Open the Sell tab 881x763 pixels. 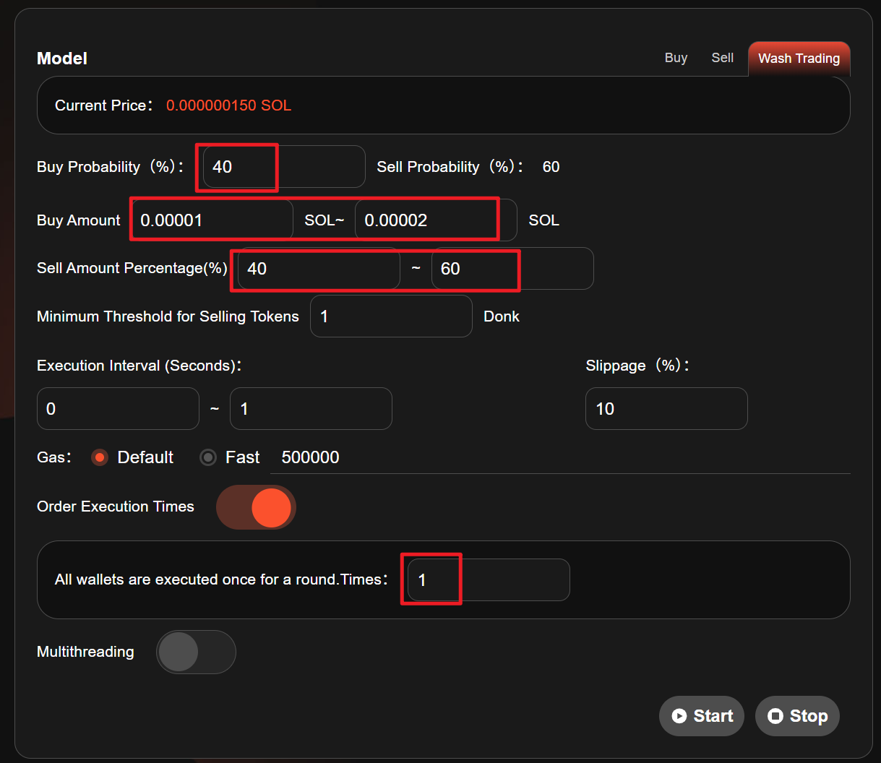(x=722, y=58)
